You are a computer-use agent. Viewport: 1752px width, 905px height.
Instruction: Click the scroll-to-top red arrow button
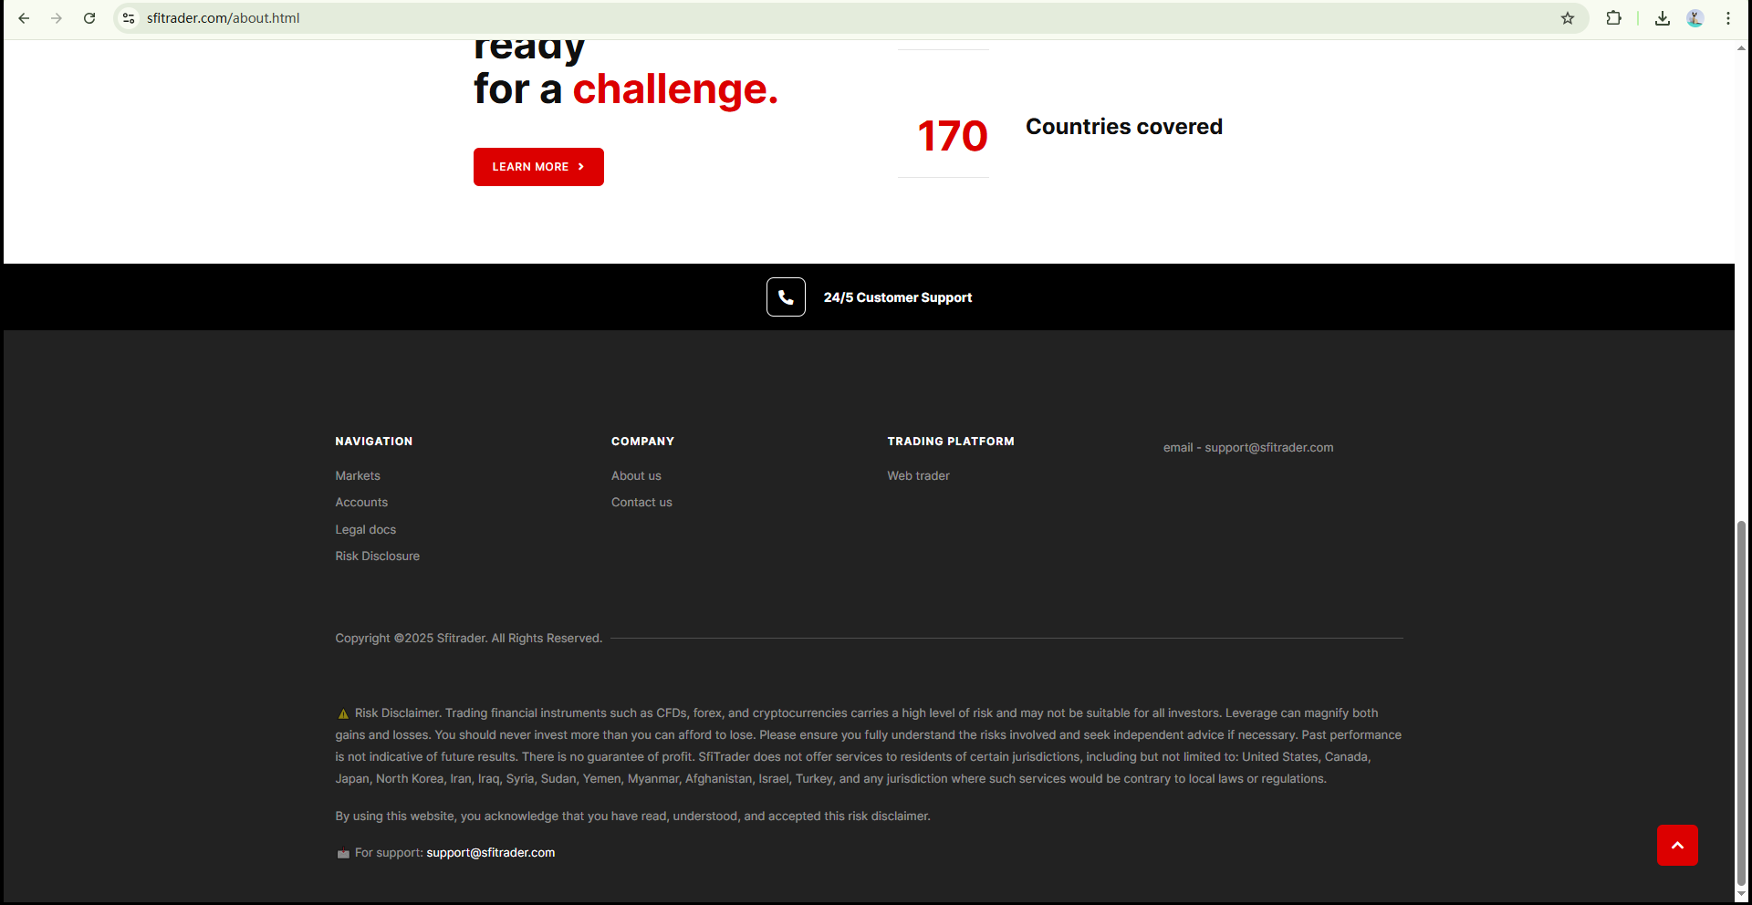click(1677, 846)
